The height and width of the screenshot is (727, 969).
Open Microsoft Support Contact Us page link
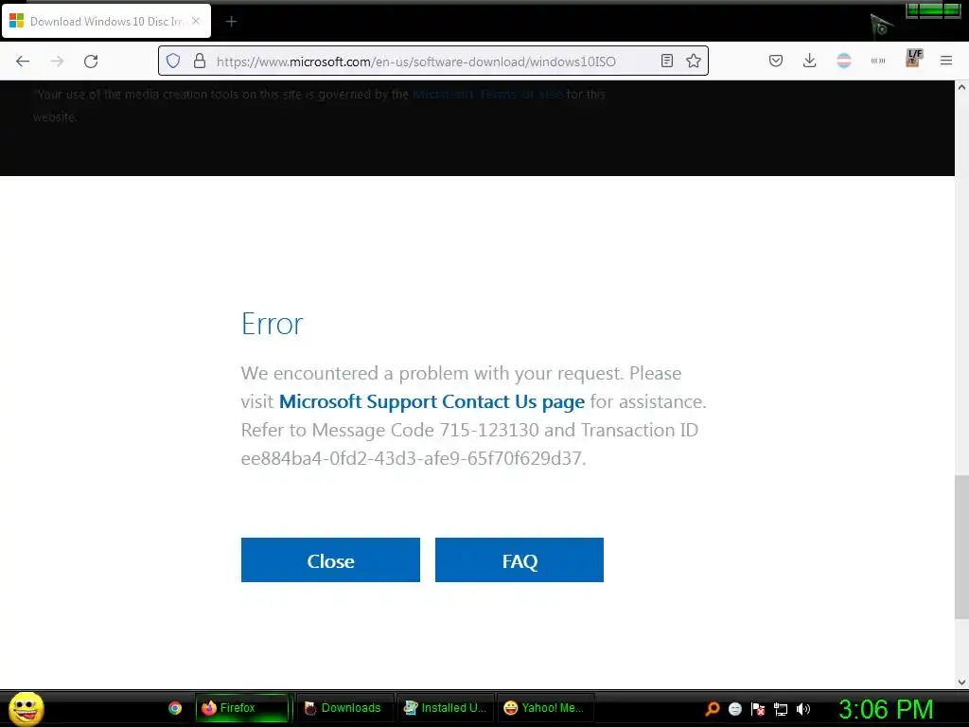tap(432, 401)
